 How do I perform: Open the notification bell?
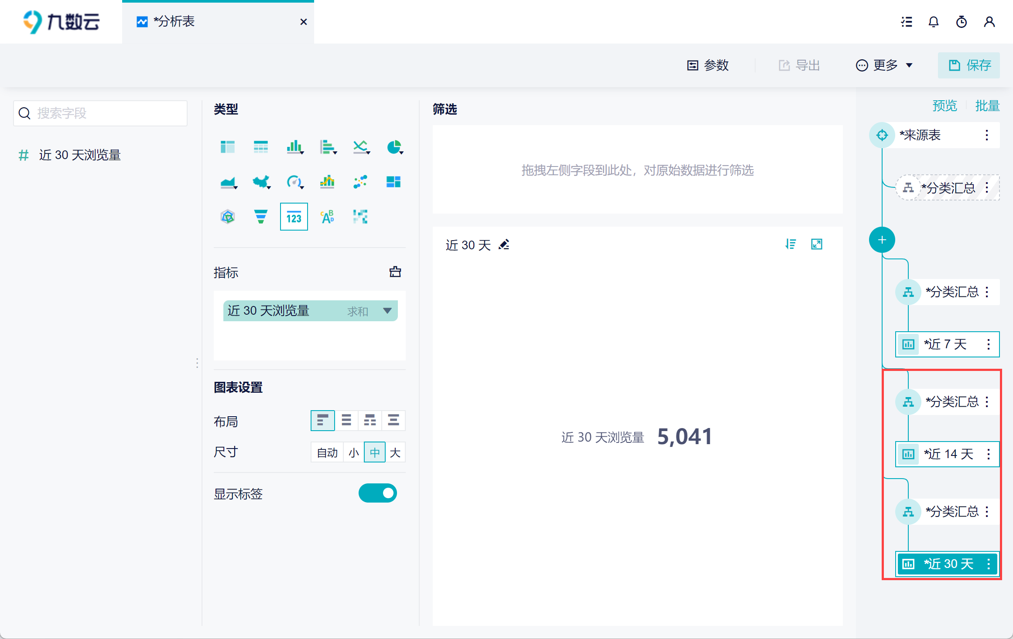pyautogui.click(x=933, y=22)
